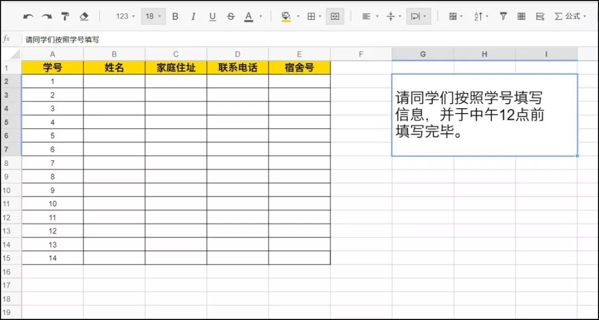Viewport: 599px width, 320px height.
Task: Toggle bold formatting
Action: [175, 16]
